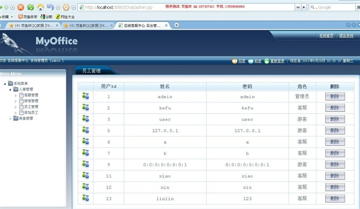Click the 返回首页 link
Screen dimensions: 360x209
pos(326,35)
